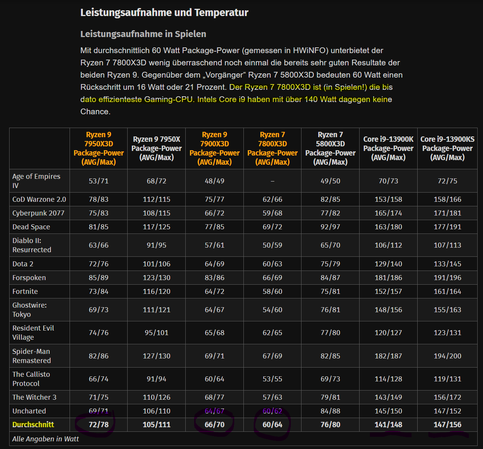Click the 133/145 cell in Dota 2 row
The height and width of the screenshot is (449, 483).
447,264
